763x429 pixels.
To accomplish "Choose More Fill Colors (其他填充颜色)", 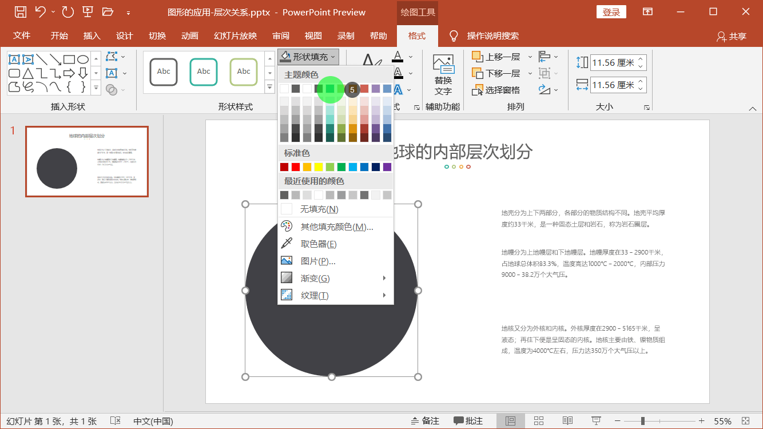I will coord(336,227).
